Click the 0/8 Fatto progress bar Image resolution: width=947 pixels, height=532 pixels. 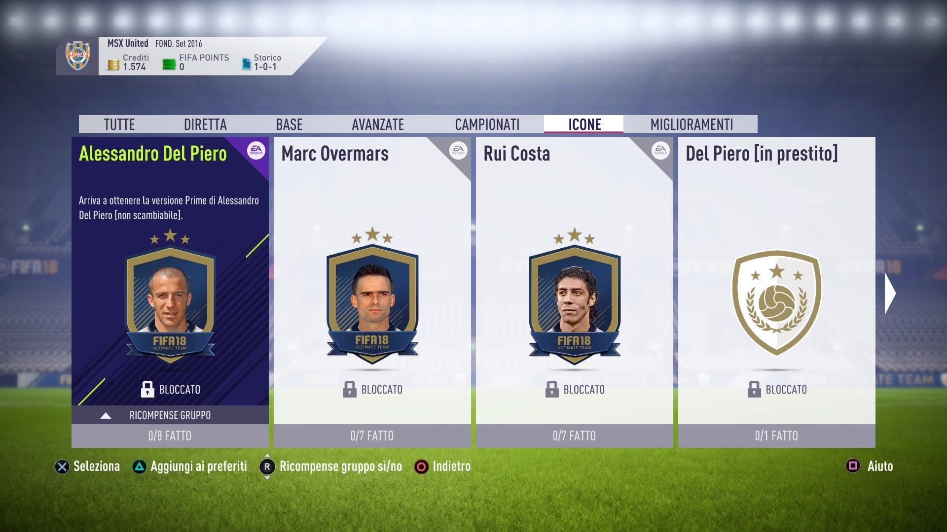click(x=170, y=436)
